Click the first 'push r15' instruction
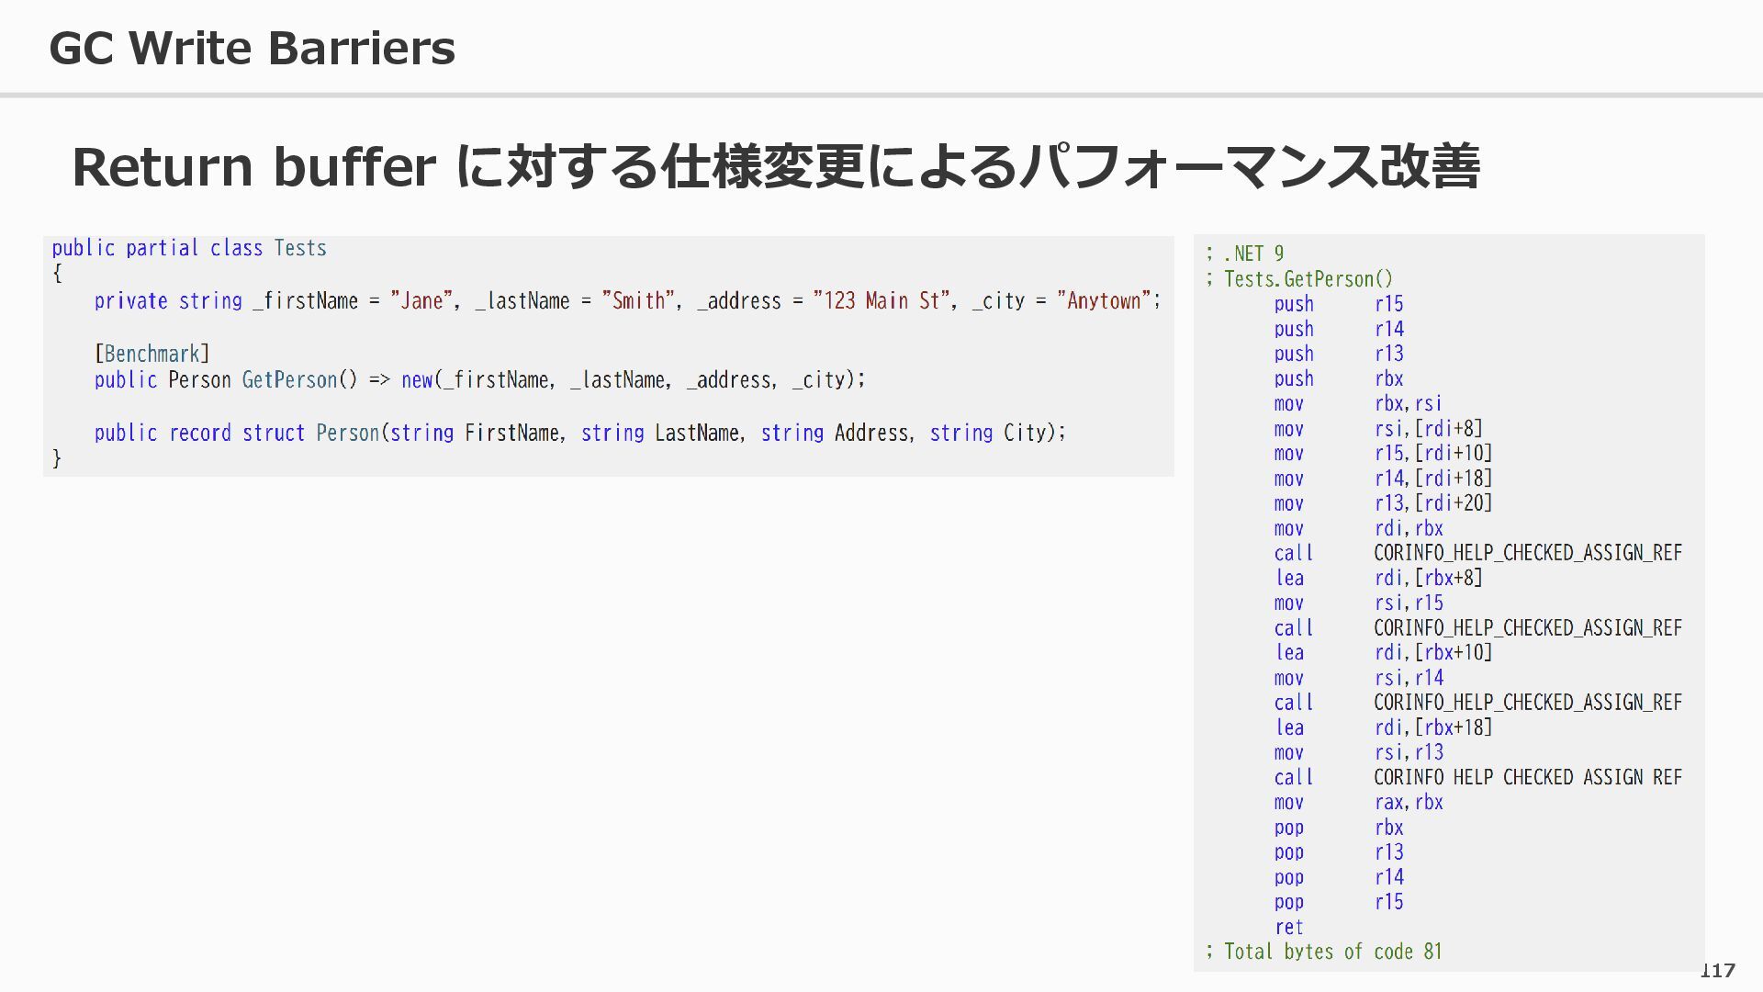The width and height of the screenshot is (1763, 992). click(x=1337, y=304)
